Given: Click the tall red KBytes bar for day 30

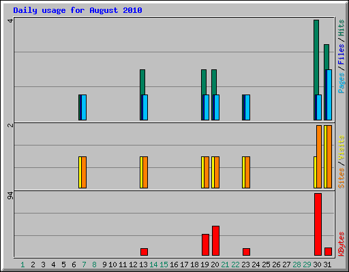Looking at the screenshot, I should (318, 224).
